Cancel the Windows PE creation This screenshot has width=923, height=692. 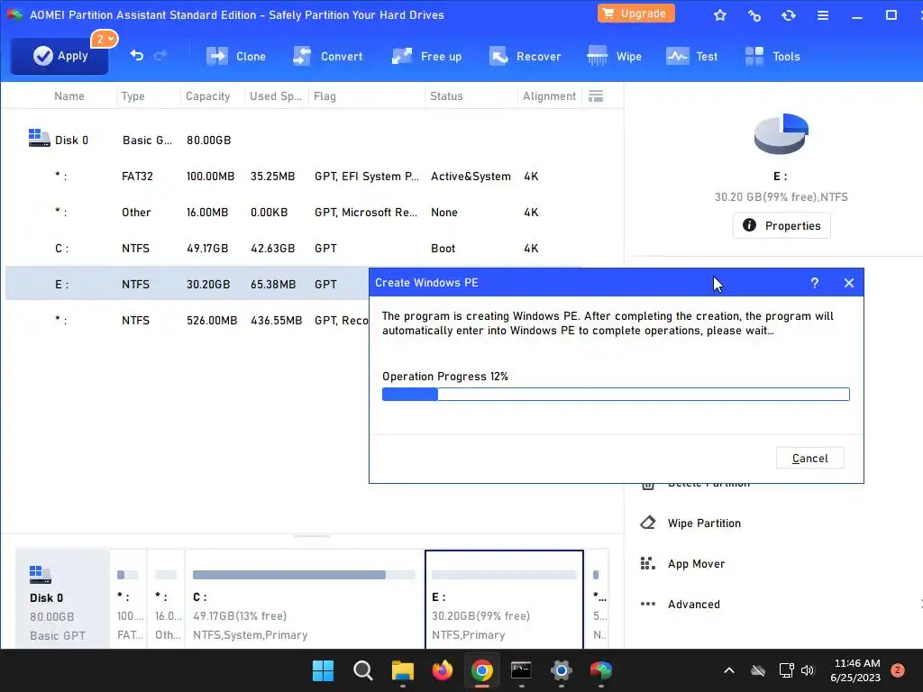[x=809, y=458]
